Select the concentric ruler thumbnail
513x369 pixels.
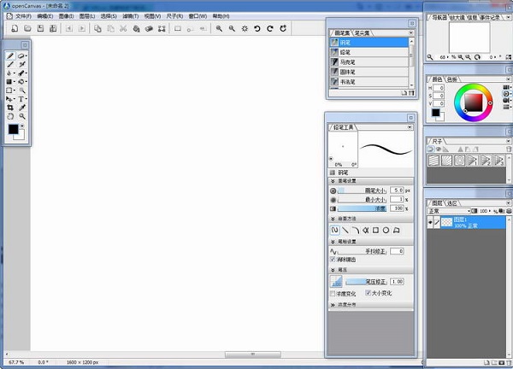pyautogui.click(x=460, y=160)
